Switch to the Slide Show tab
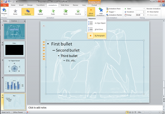165x114 pixels. (65, 5)
